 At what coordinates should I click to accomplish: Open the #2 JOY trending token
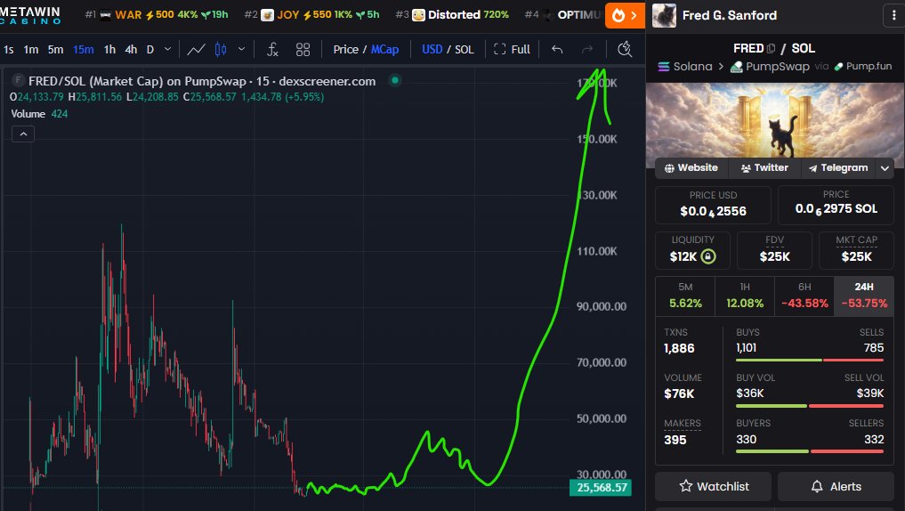point(311,15)
